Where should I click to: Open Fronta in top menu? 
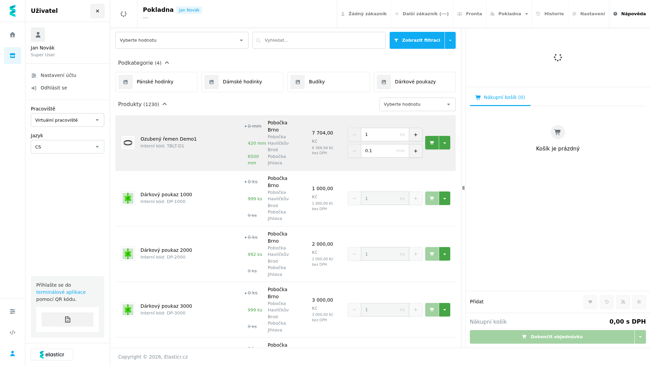470,14
